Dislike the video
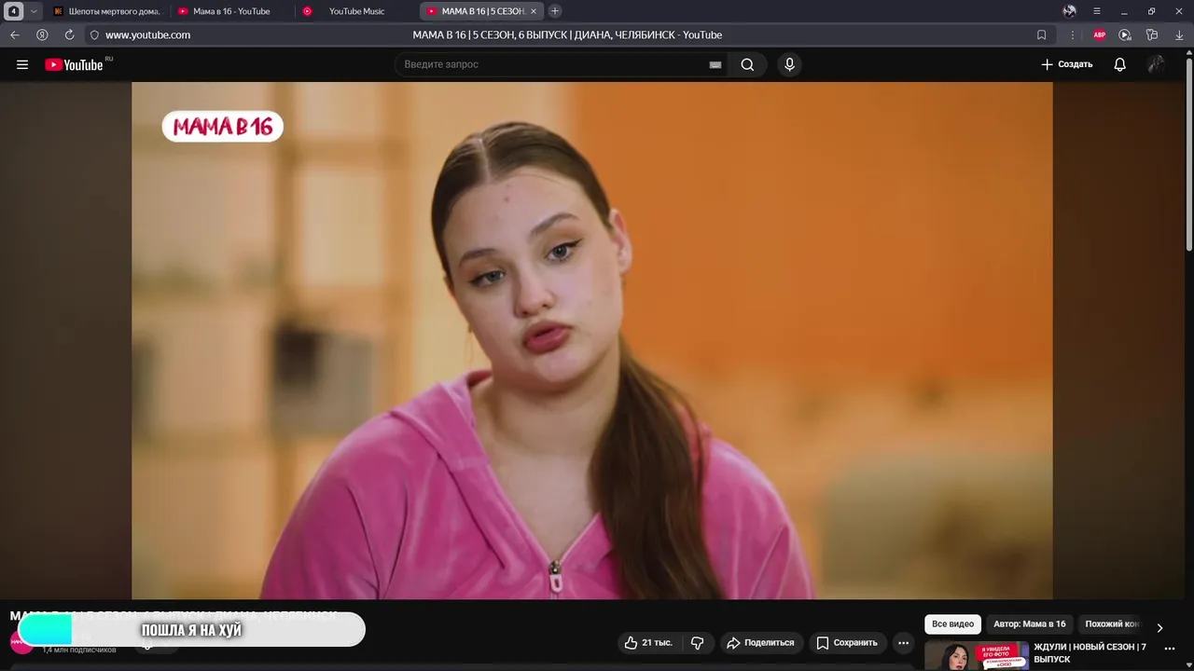The width and height of the screenshot is (1194, 671). (697, 642)
